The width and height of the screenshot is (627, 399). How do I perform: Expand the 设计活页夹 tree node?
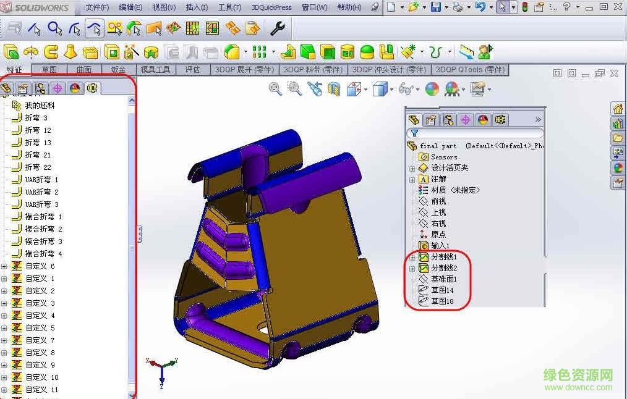pos(412,167)
